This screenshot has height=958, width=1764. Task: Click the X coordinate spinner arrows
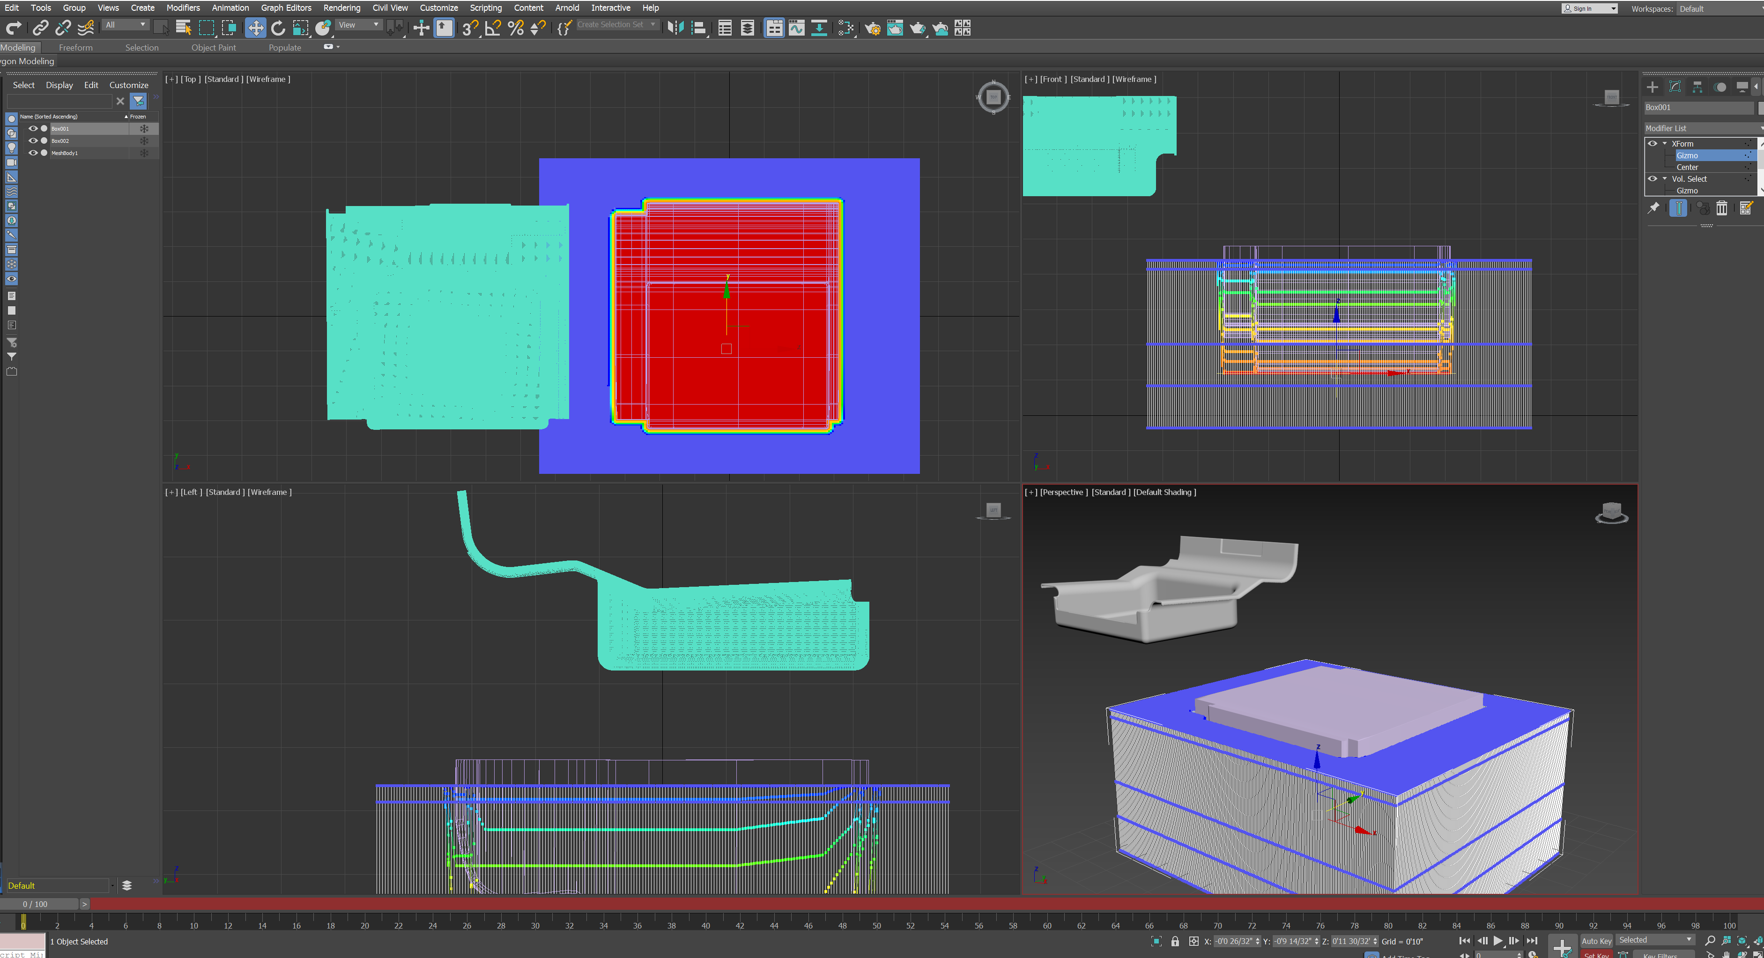(1257, 941)
